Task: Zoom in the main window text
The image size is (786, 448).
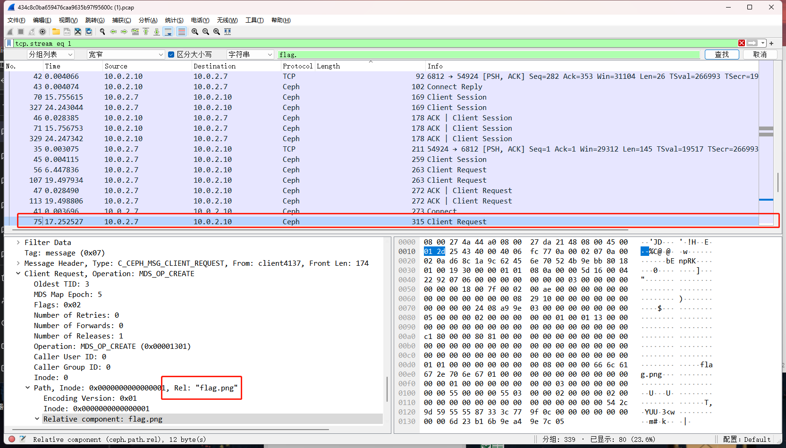Action: pos(195,32)
